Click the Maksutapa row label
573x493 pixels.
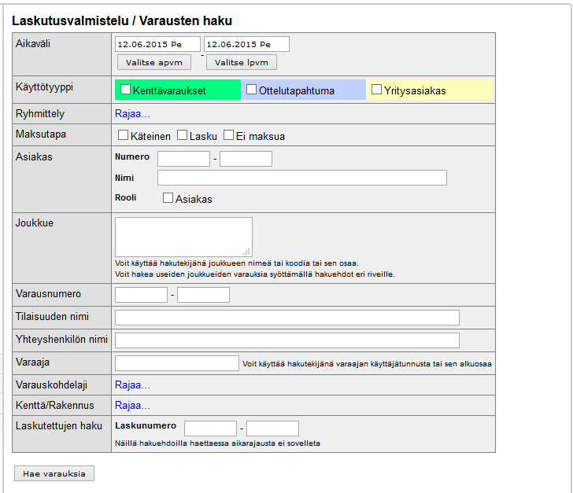click(x=41, y=134)
